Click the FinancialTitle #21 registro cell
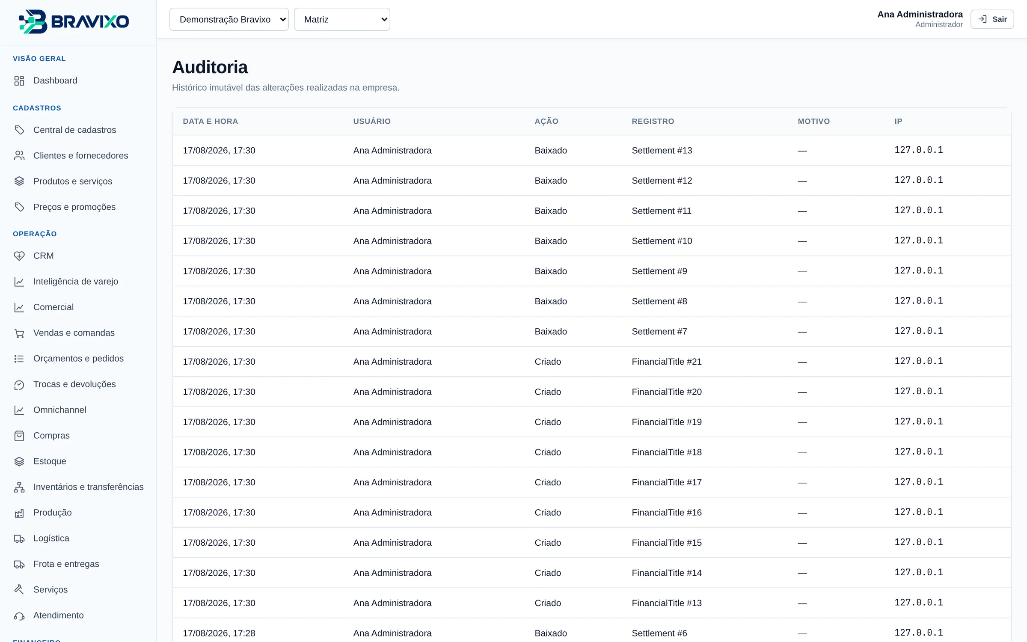The width and height of the screenshot is (1027, 642). [x=667, y=362]
